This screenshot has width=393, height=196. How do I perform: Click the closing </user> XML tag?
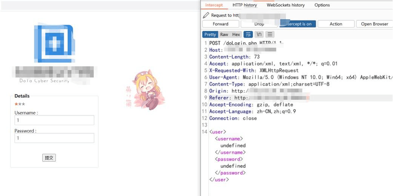tap(219, 180)
